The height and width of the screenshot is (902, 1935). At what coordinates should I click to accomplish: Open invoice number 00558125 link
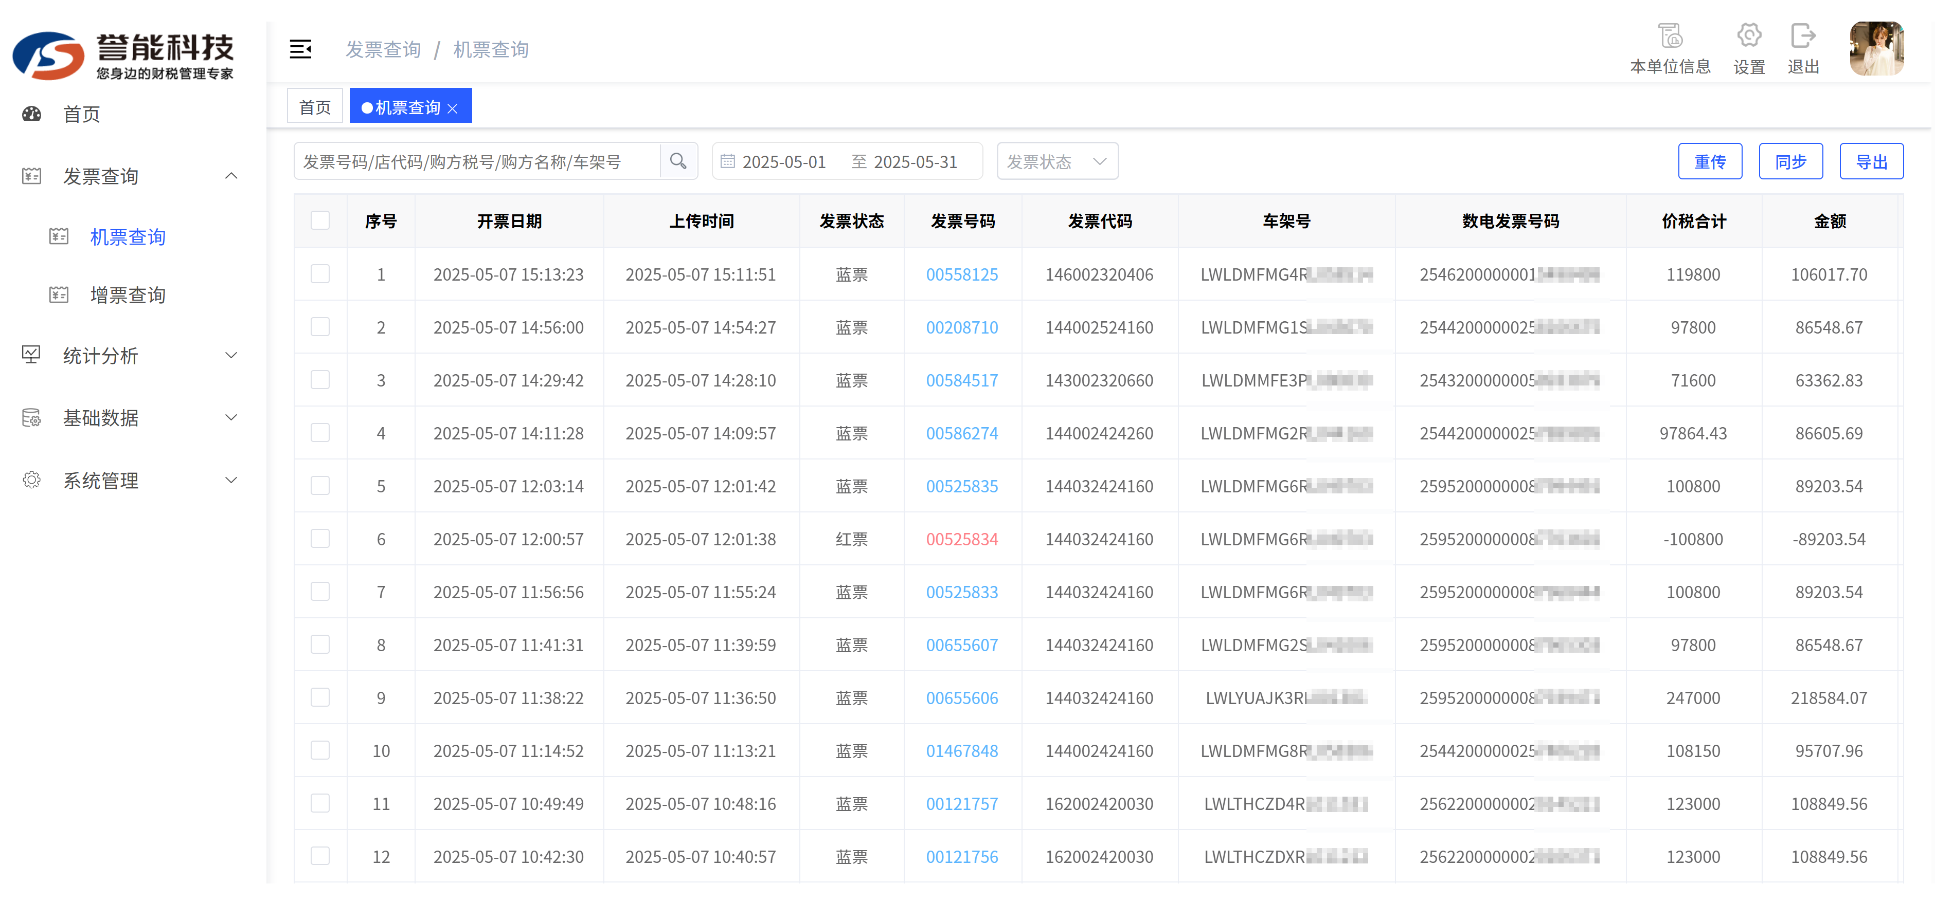point(961,274)
